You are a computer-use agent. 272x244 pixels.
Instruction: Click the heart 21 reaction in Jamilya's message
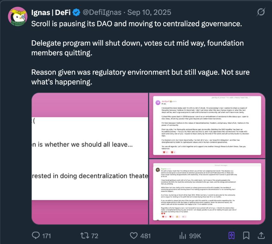click(x=165, y=152)
